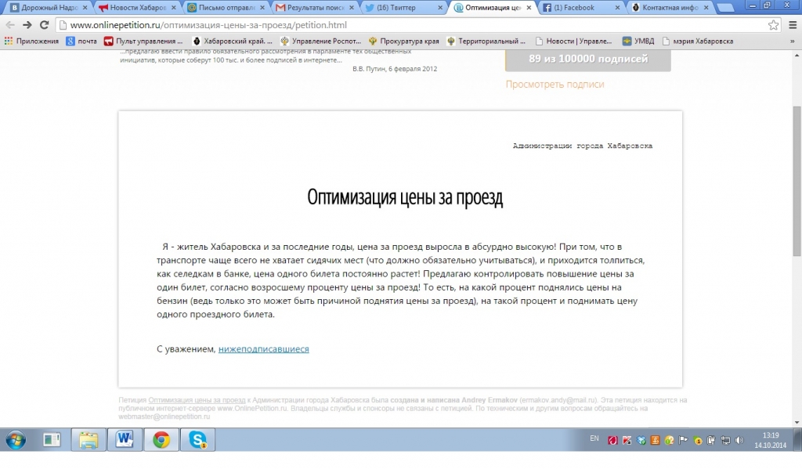Reload the page with the refresh icon

(x=44, y=25)
